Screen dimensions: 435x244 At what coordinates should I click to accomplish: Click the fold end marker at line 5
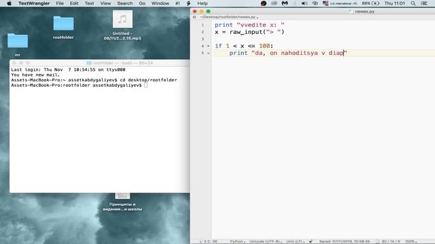tap(208, 53)
